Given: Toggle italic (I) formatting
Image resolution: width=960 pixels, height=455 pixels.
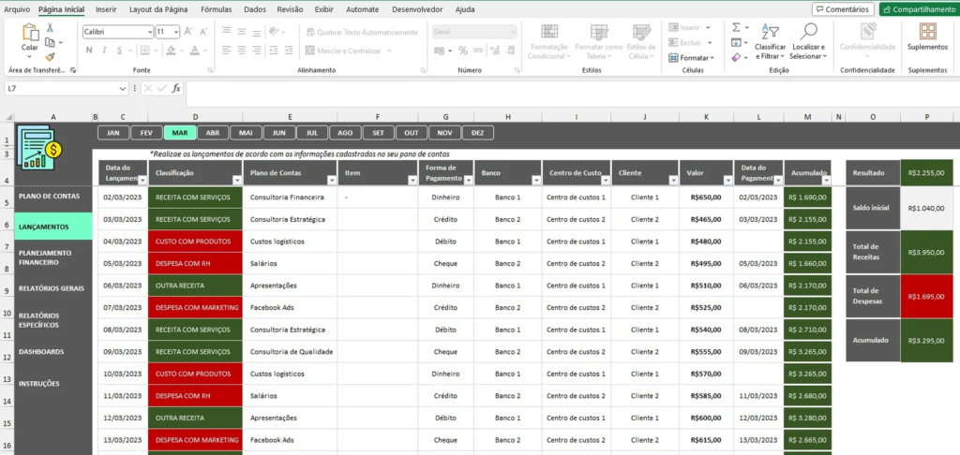Looking at the screenshot, I should click(x=105, y=51).
